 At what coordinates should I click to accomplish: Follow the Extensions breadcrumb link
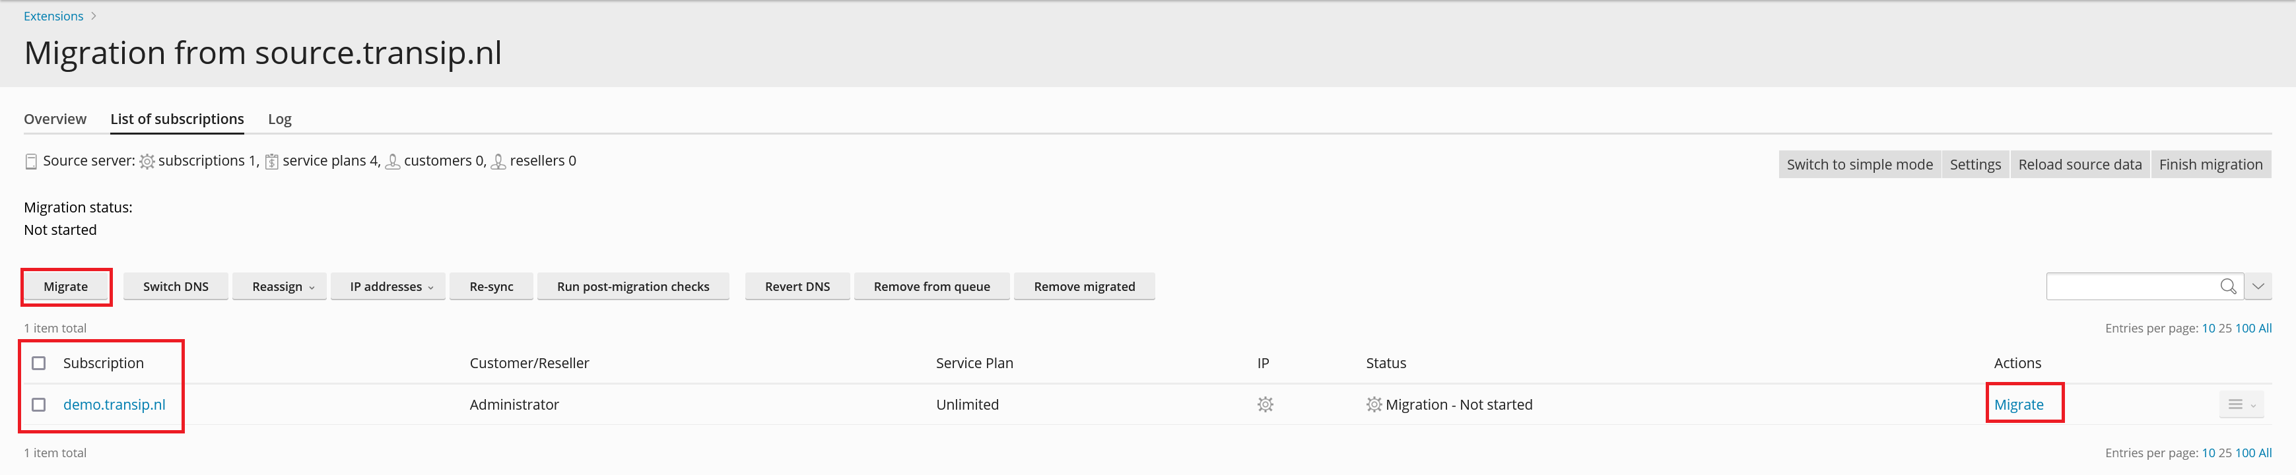(53, 16)
